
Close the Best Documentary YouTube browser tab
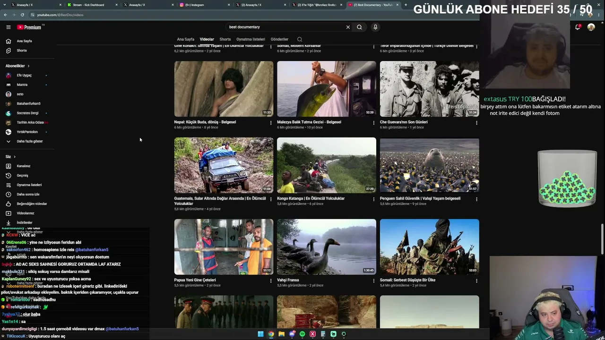tap(397, 5)
